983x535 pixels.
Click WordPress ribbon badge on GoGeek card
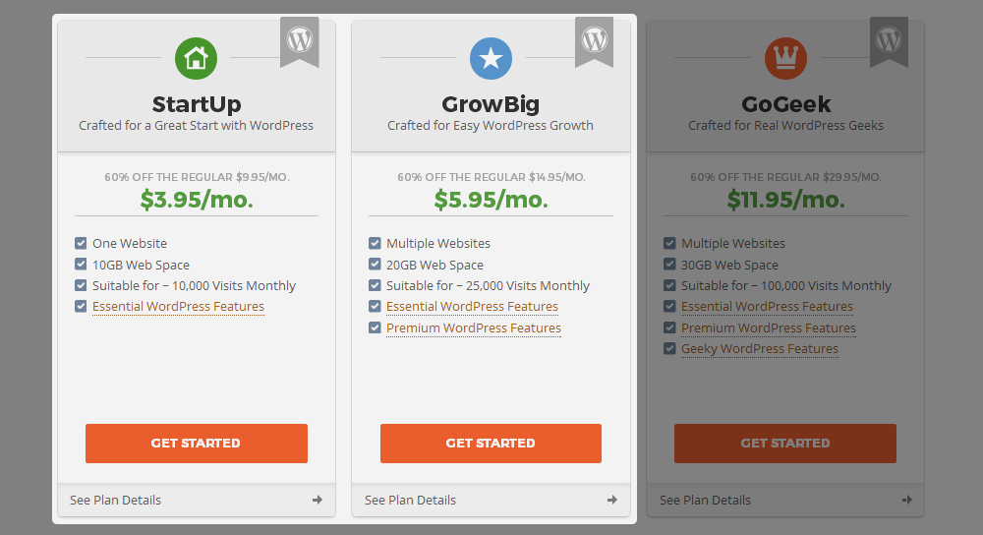pyautogui.click(x=889, y=41)
